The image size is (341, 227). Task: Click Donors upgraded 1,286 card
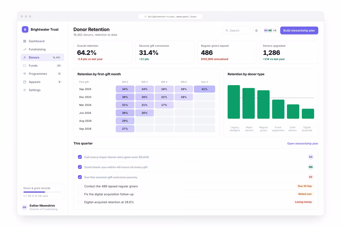pos(289,52)
